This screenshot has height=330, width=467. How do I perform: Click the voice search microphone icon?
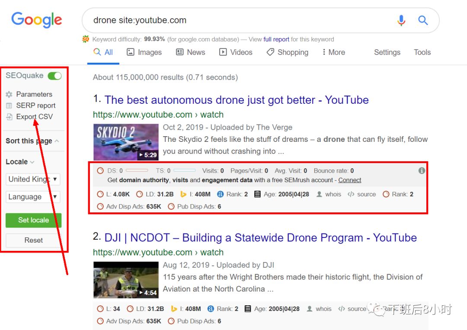(401, 20)
